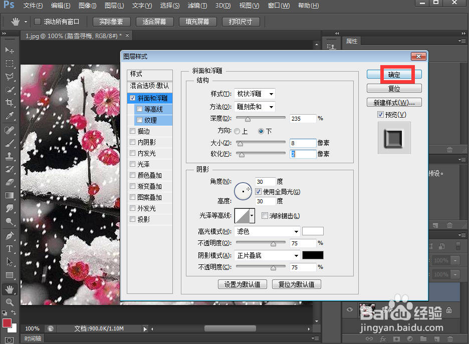The width and height of the screenshot is (469, 344).
Task: Enable 内阴影 style checkbox
Action: pyautogui.click(x=132, y=142)
